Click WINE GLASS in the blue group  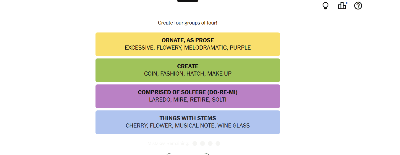[234, 125]
